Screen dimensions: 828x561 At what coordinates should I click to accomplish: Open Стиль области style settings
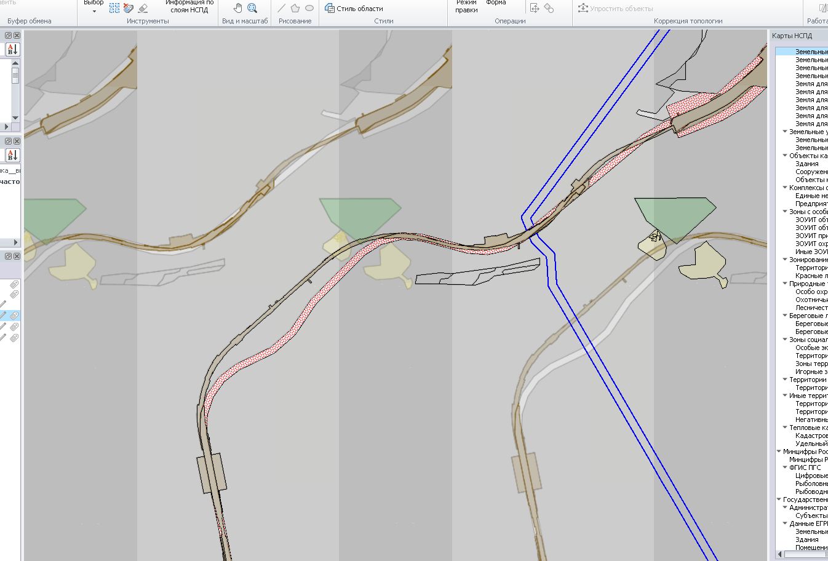coord(354,9)
